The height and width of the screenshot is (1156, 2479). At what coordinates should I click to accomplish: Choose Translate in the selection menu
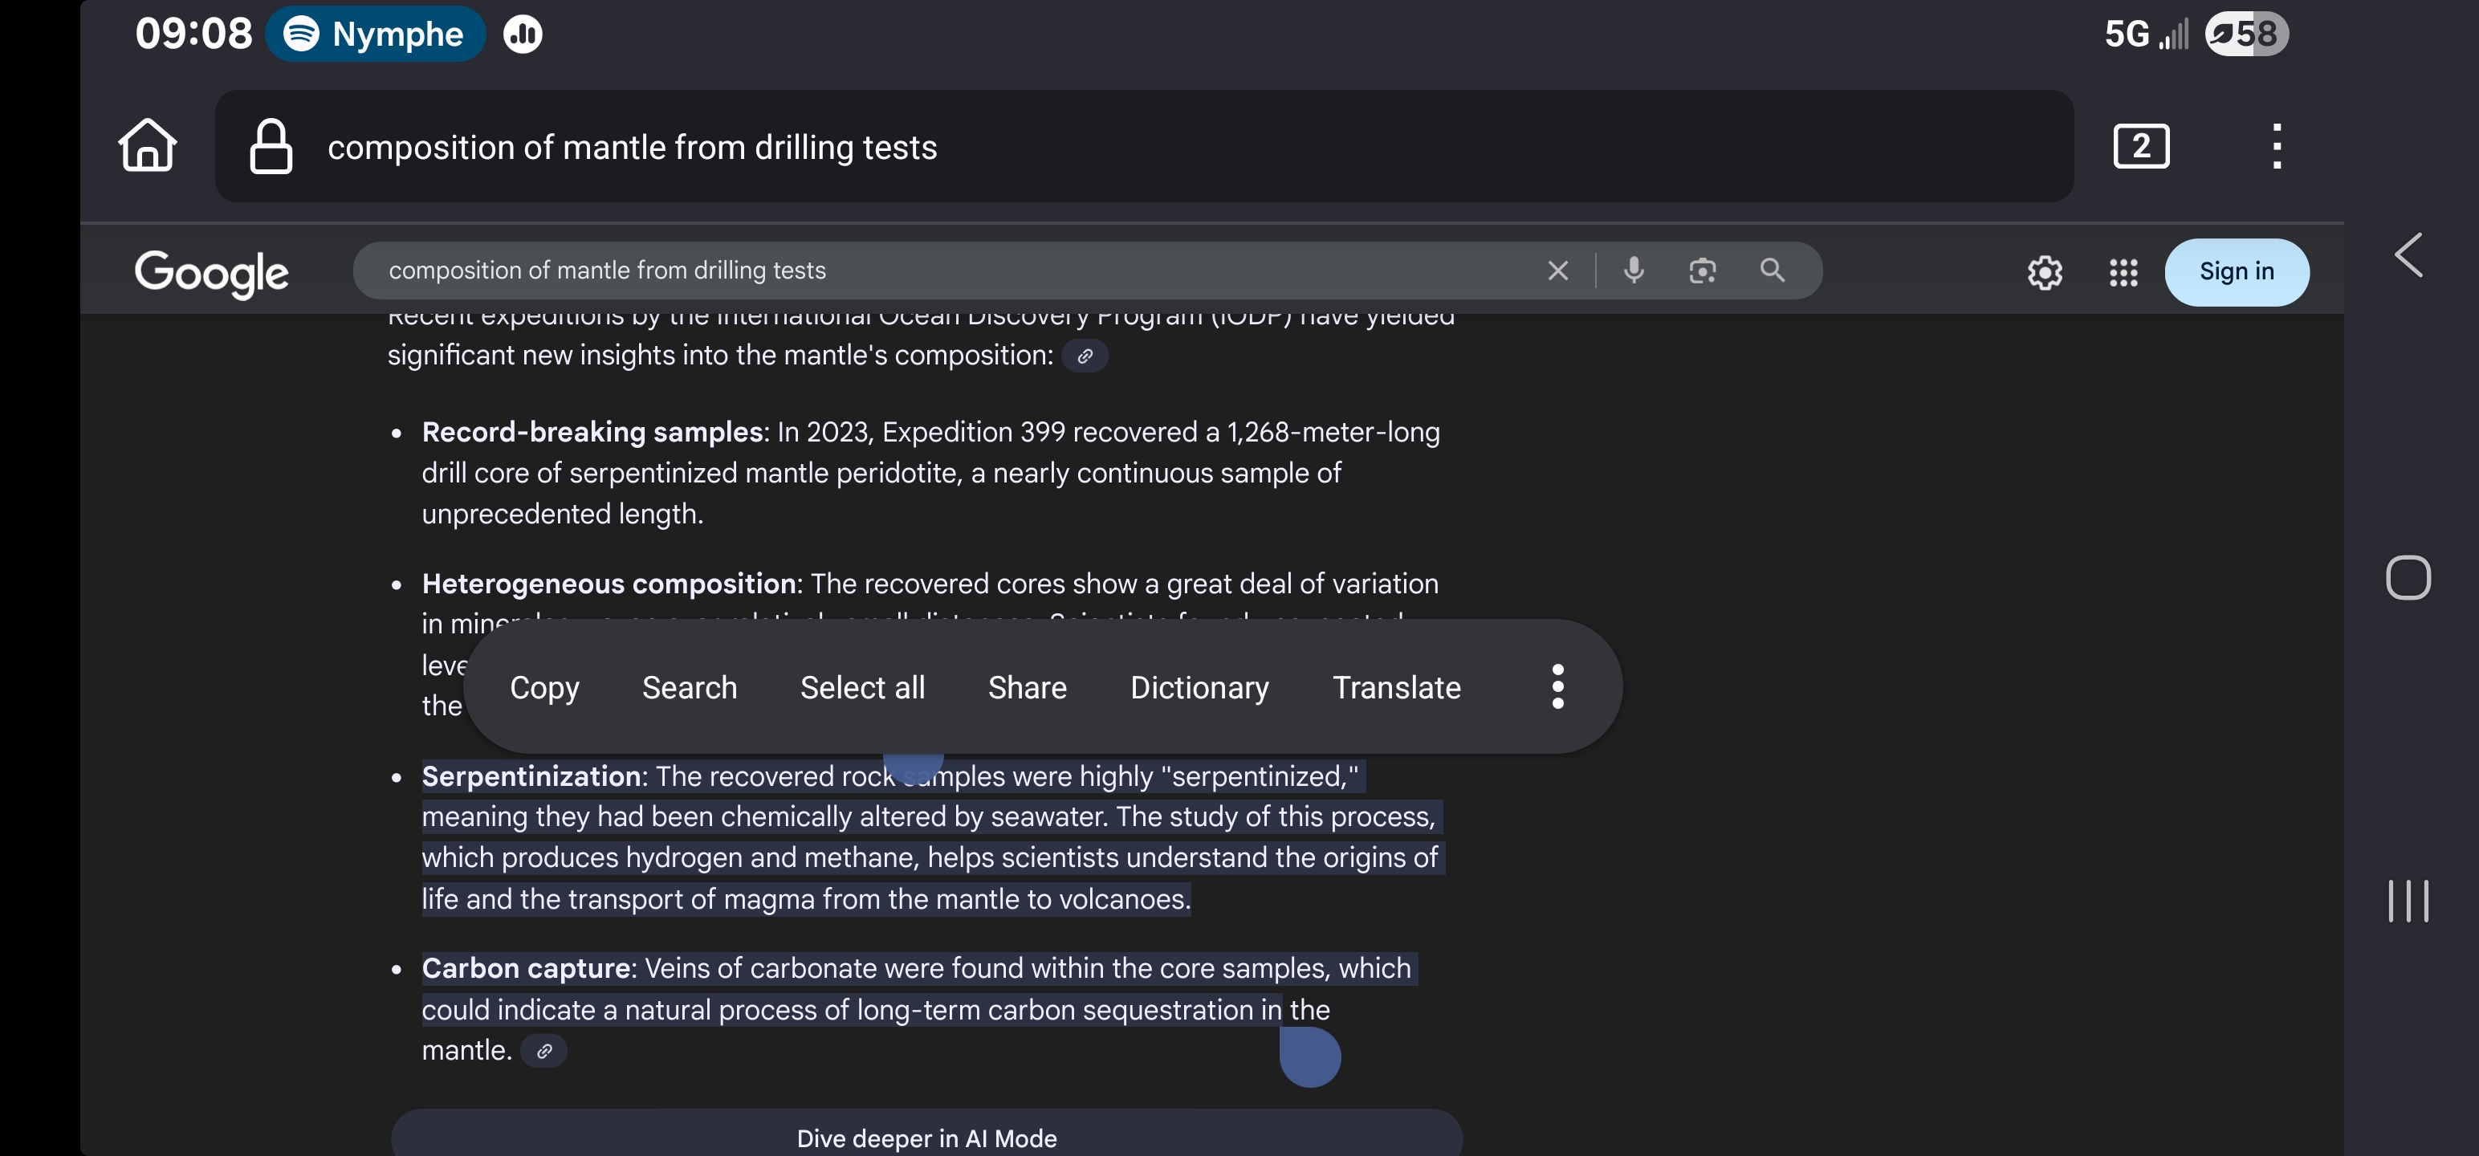coord(1396,687)
